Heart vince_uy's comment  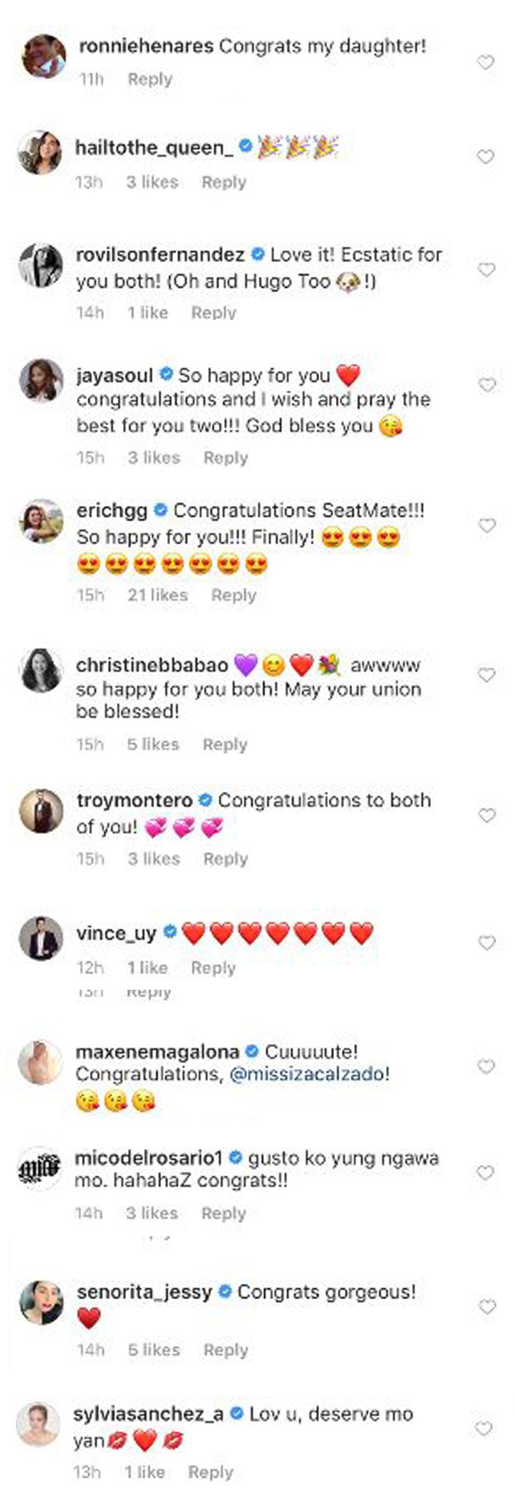point(487,942)
